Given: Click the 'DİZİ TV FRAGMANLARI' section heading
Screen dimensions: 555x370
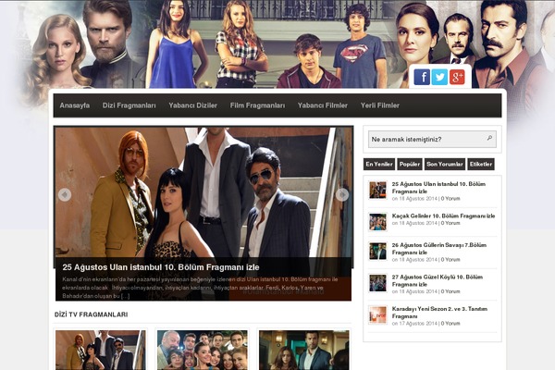Looking at the screenshot, I should [92, 314].
